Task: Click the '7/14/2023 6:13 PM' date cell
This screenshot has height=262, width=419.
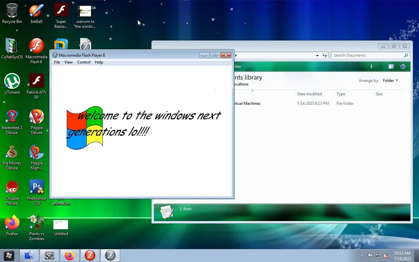Action: point(313,103)
